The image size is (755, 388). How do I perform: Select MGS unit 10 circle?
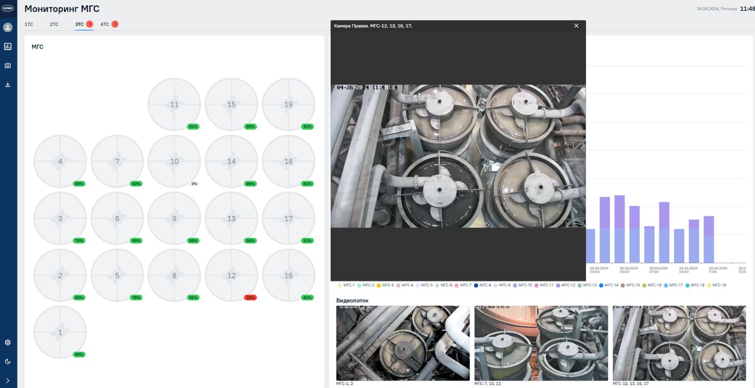(174, 162)
